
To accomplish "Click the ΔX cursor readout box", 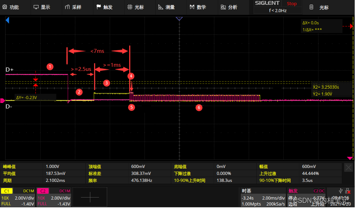I will tap(321, 26).
